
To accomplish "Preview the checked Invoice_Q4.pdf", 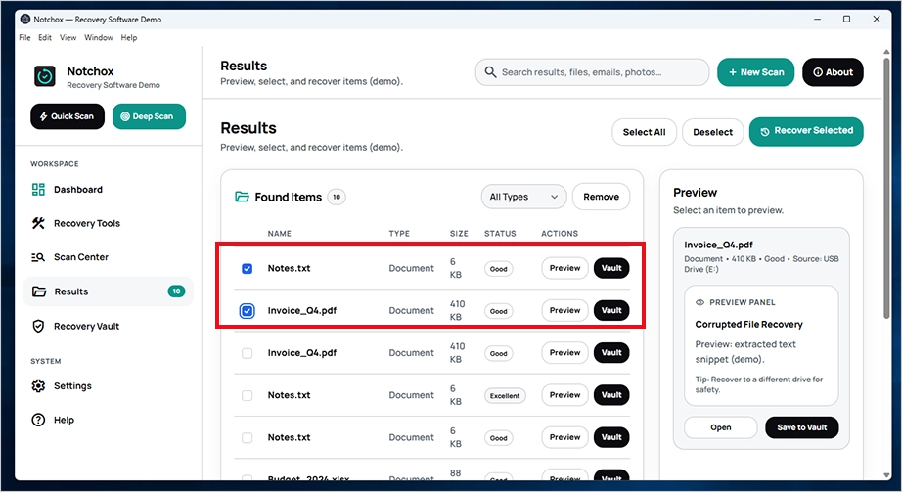I will tap(564, 311).
